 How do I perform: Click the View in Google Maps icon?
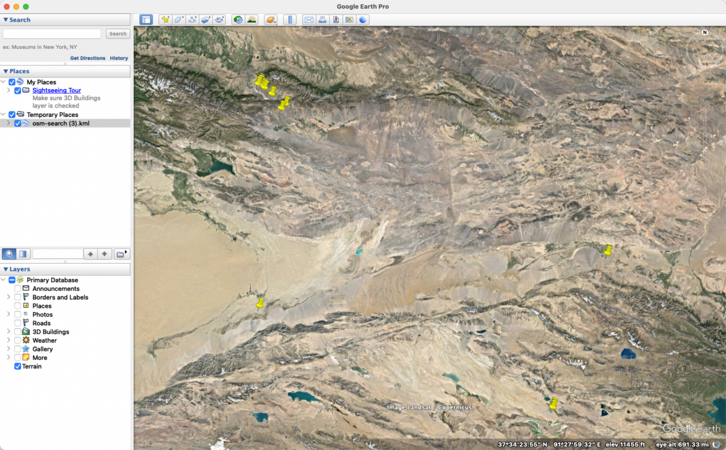(x=349, y=19)
